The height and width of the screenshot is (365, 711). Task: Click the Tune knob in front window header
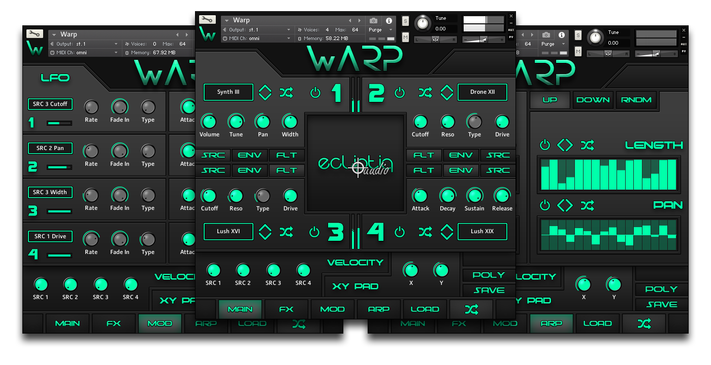423,24
